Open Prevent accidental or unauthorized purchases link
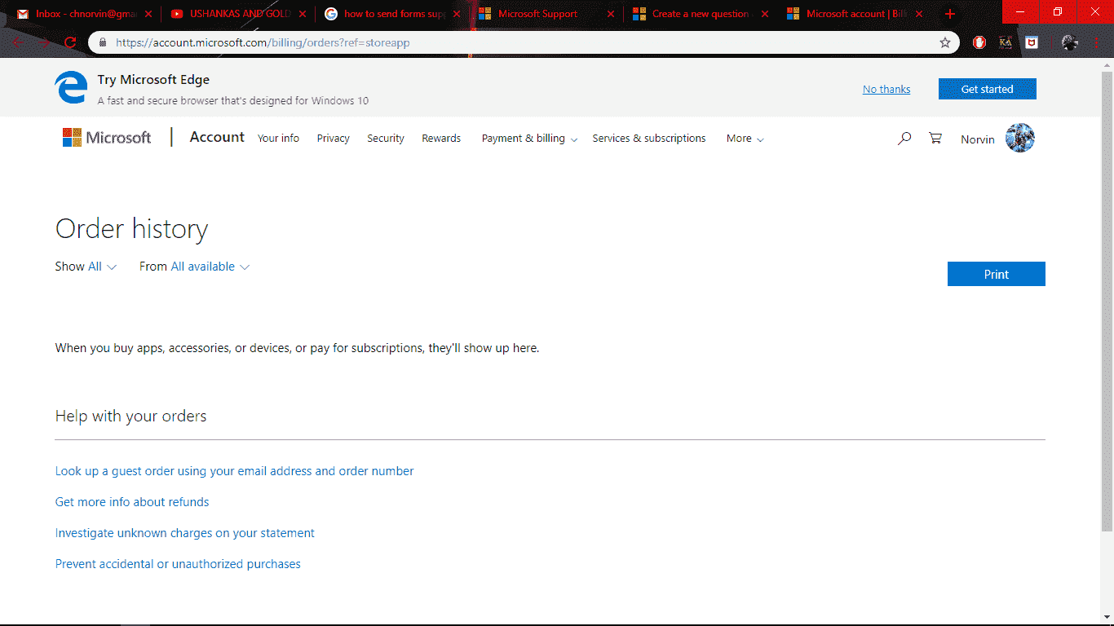The image size is (1114, 626). 178,564
